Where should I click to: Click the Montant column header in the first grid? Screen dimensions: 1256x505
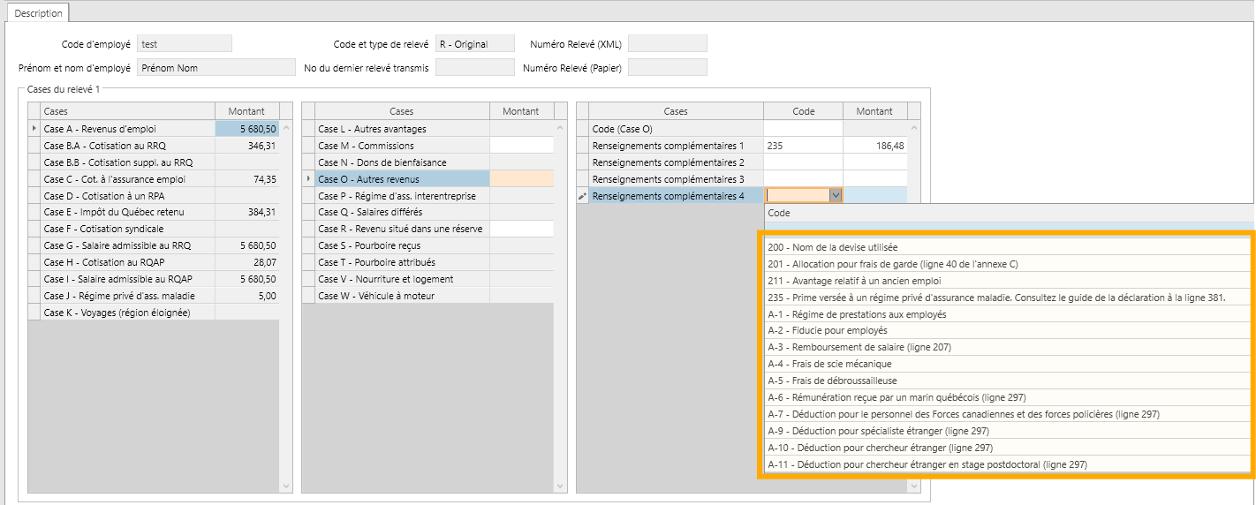247,111
